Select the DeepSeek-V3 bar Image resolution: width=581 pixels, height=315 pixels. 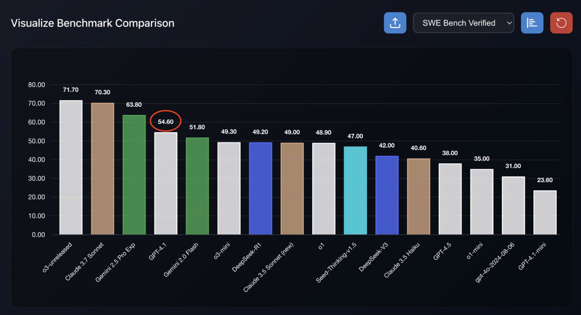point(387,195)
